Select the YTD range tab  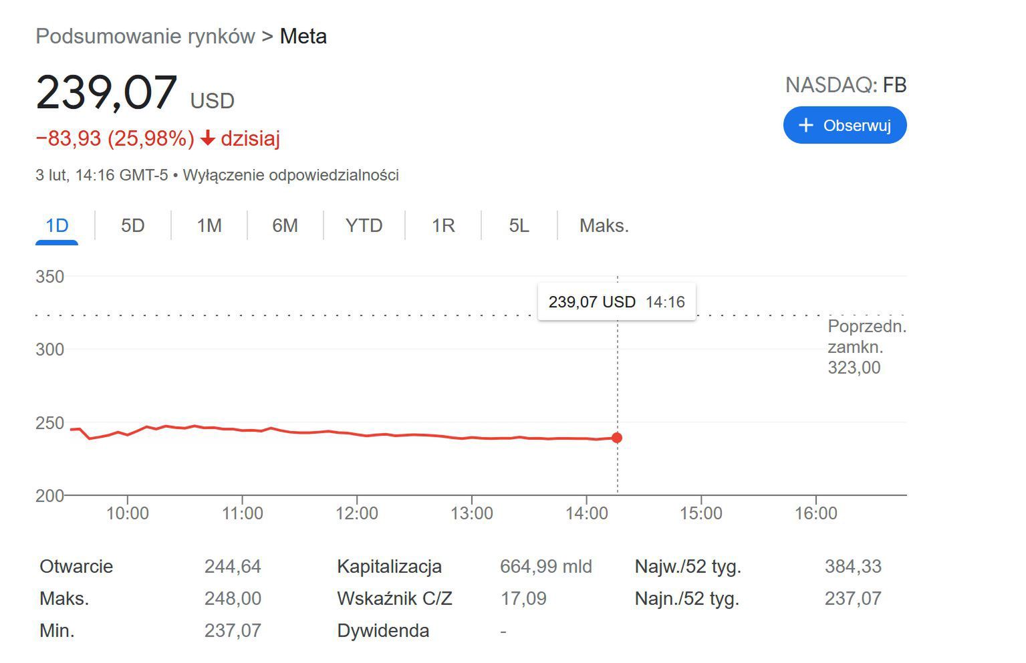[364, 225]
